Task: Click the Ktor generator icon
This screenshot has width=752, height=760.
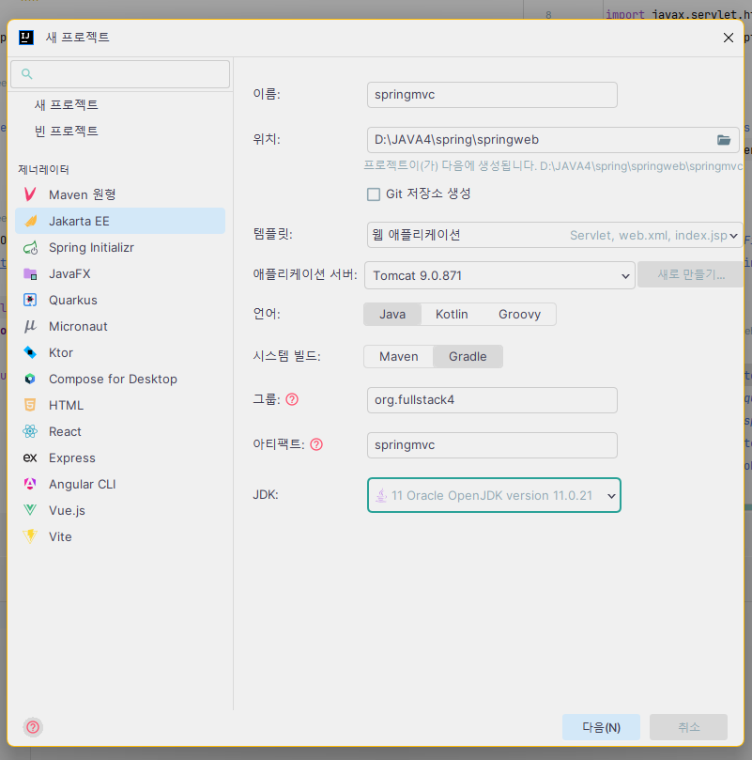Action: pos(30,352)
